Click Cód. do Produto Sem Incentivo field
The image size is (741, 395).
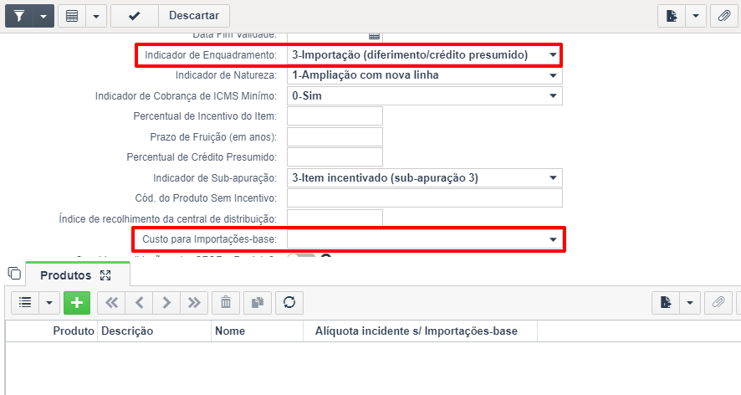[x=424, y=198]
